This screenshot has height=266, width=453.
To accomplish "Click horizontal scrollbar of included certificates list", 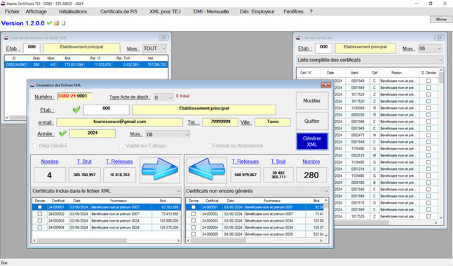I will (x=107, y=241).
